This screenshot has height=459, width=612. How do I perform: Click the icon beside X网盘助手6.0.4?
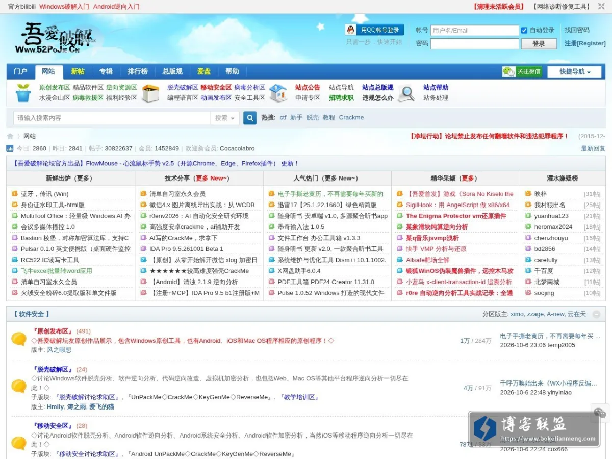point(271,271)
